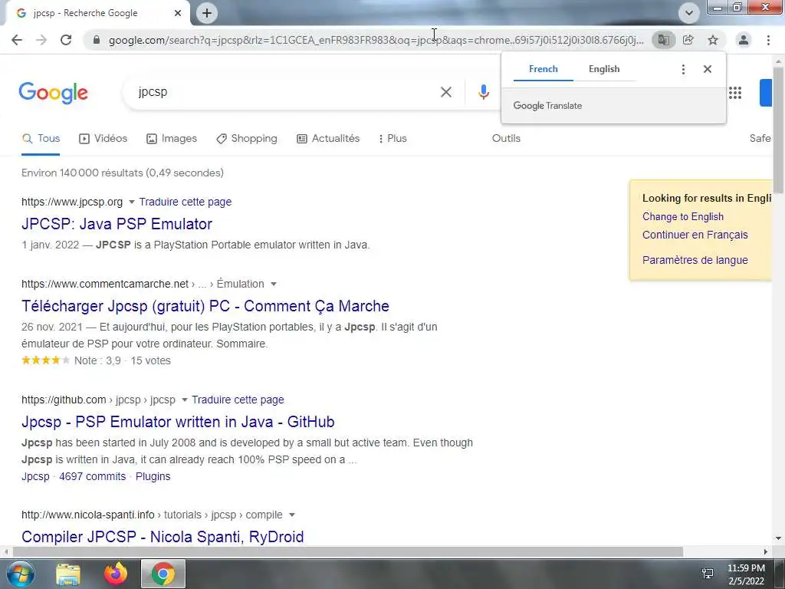This screenshot has width=785, height=589.
Task: Click the share page icon
Action: [x=688, y=40]
